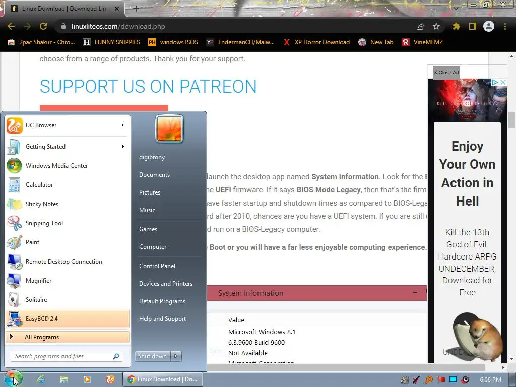Open Help and Support
This screenshot has width=516, height=387.
162,319
